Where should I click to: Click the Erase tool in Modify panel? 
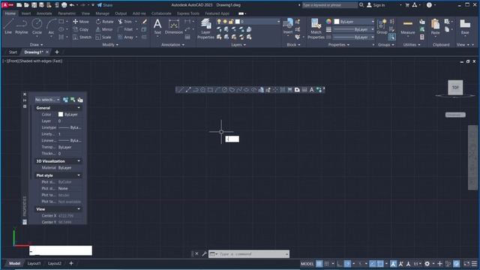click(x=145, y=22)
